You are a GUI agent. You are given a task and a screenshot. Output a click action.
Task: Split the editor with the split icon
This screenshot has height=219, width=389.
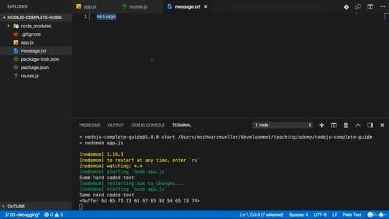[x=370, y=7]
